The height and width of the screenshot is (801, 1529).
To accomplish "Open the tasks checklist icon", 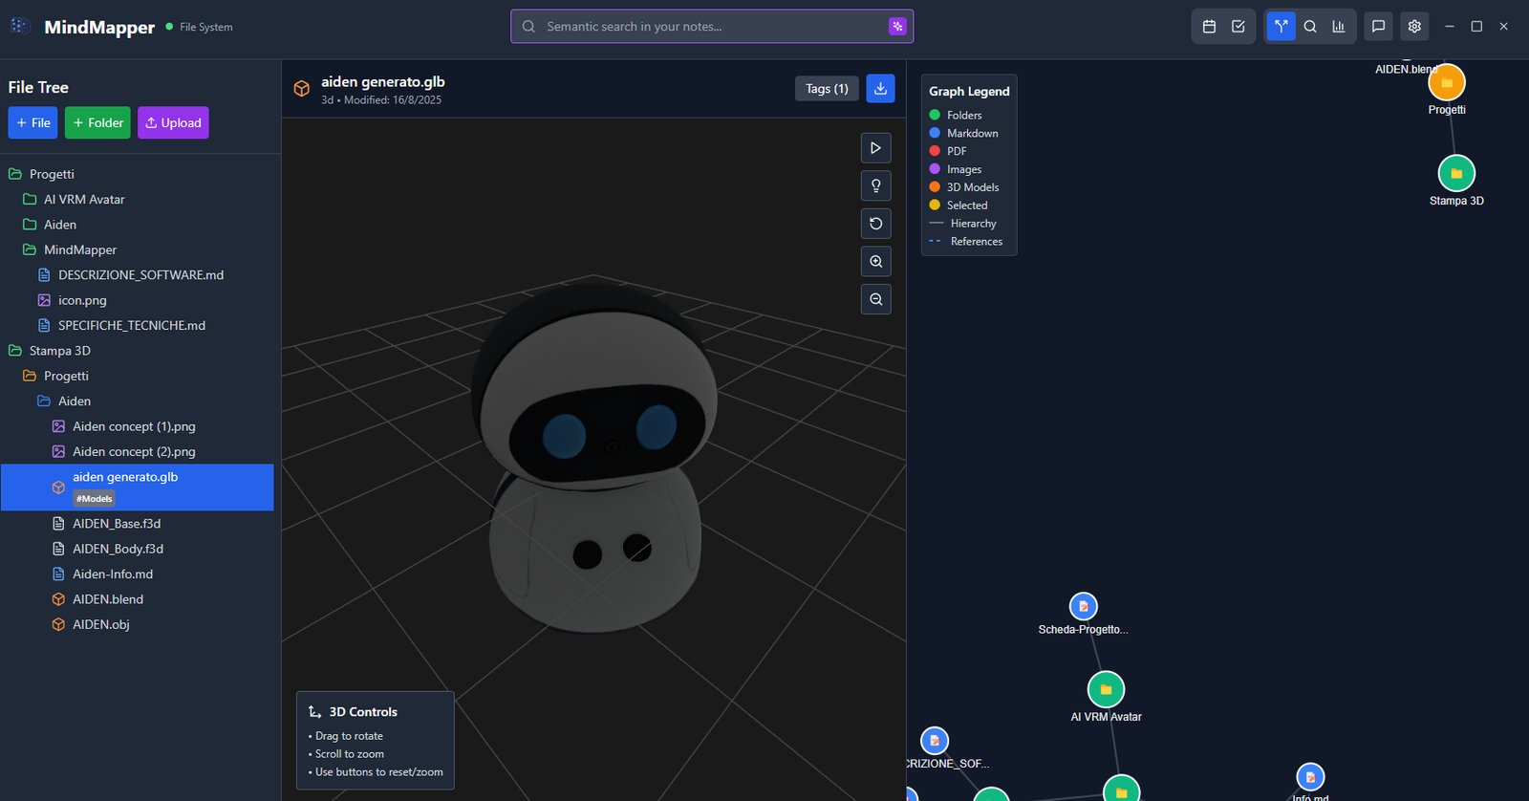I will coord(1238,27).
